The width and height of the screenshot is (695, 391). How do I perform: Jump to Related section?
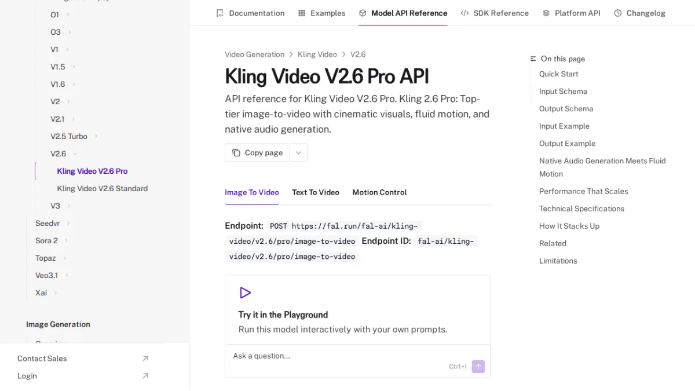(553, 243)
